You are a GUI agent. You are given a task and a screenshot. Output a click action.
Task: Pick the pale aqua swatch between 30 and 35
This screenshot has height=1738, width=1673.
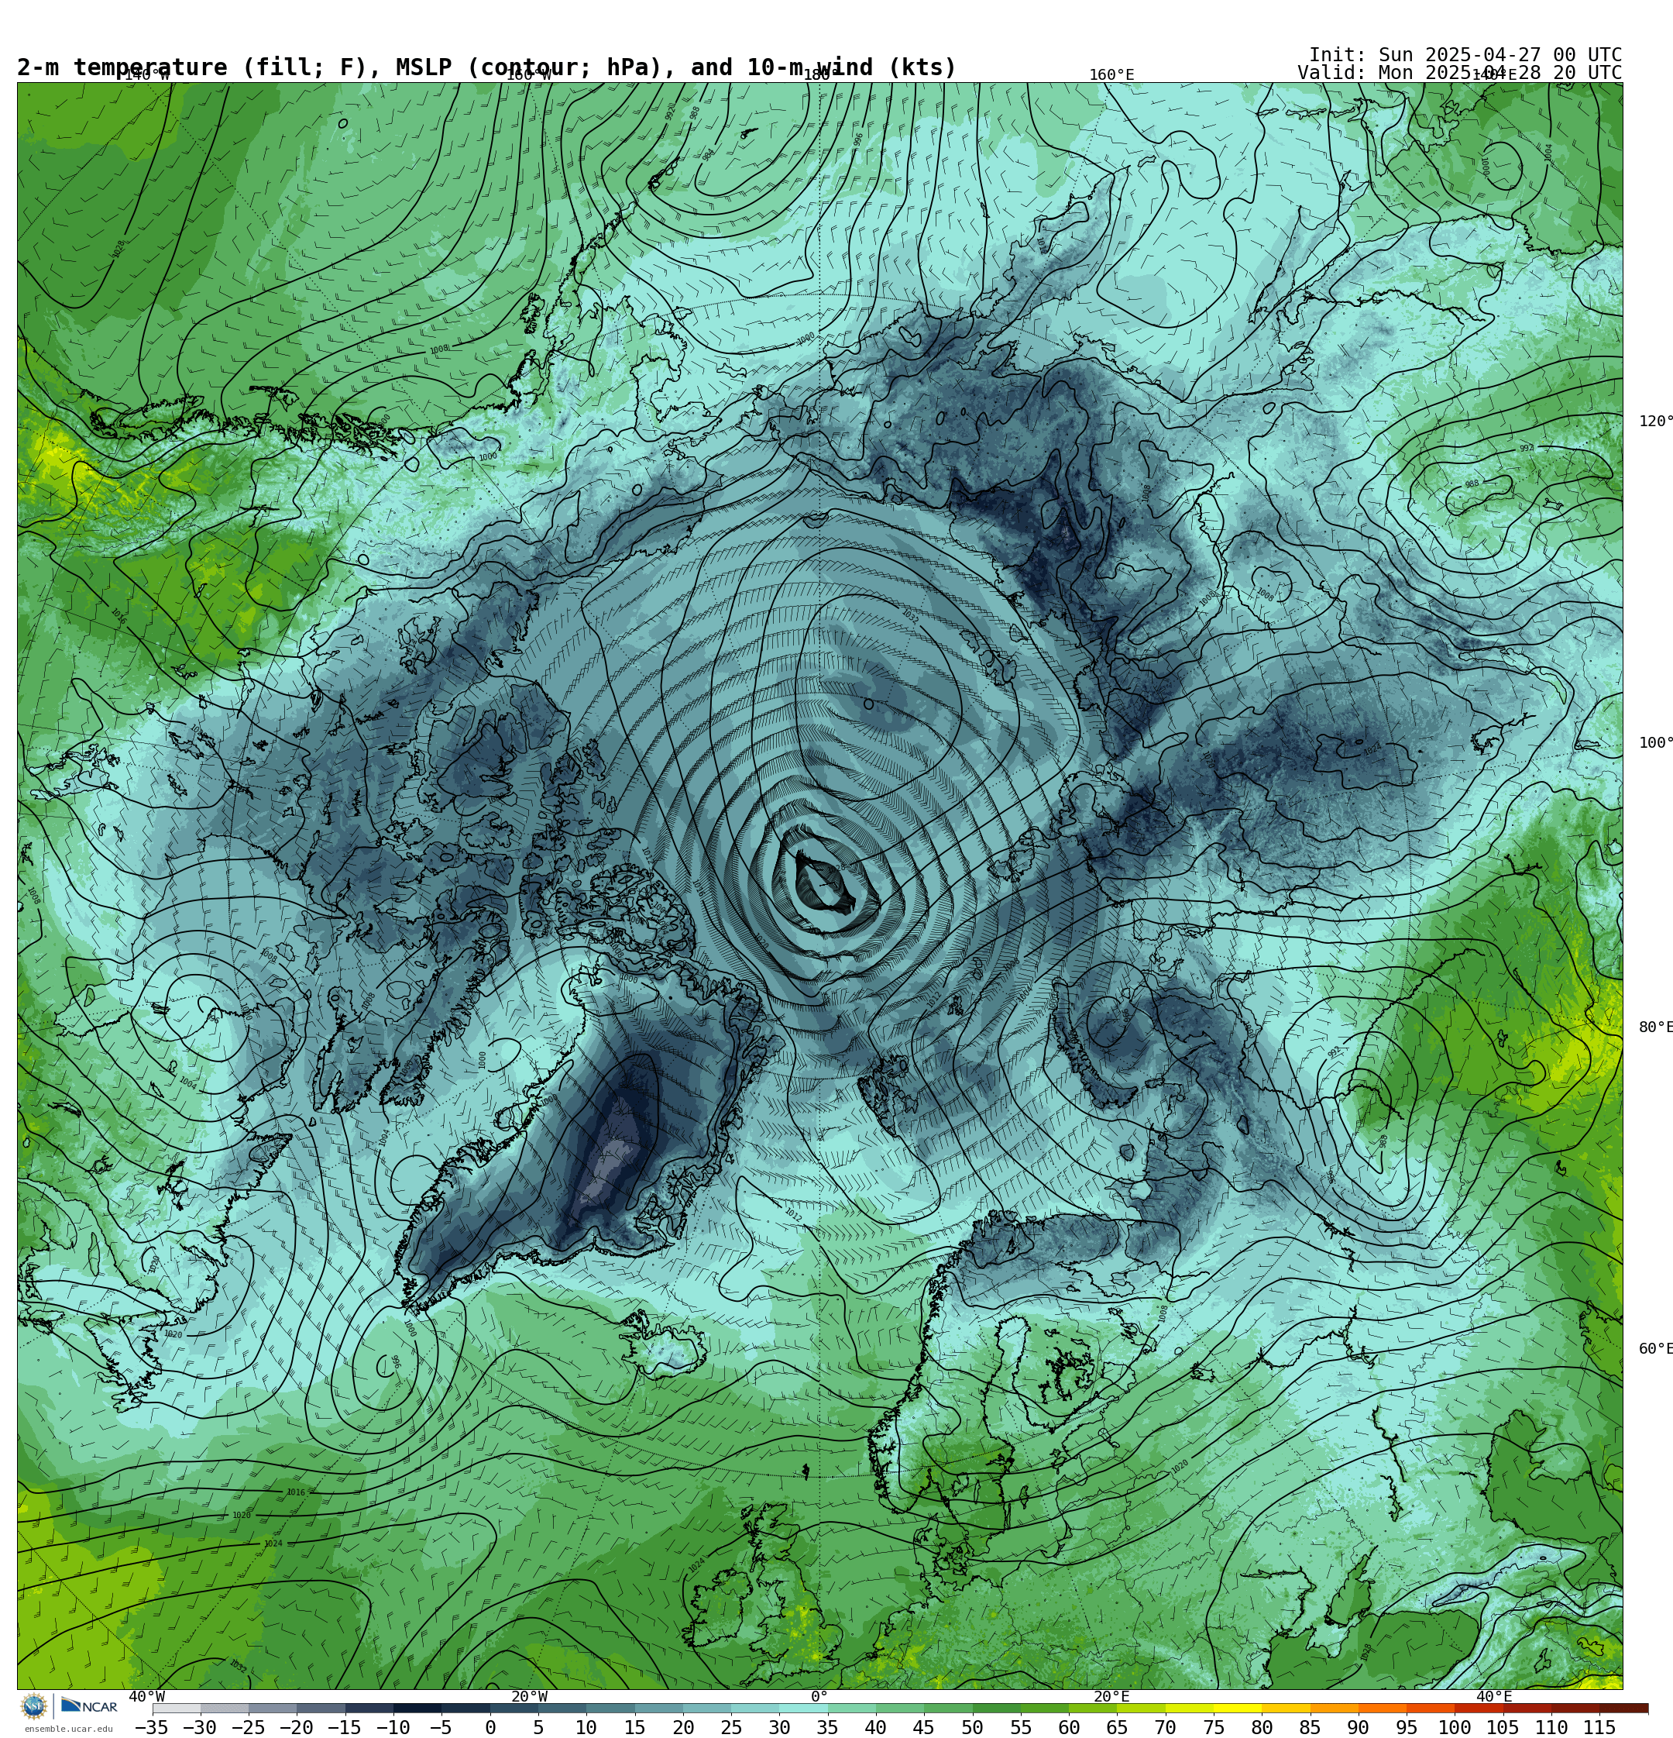(x=802, y=1708)
